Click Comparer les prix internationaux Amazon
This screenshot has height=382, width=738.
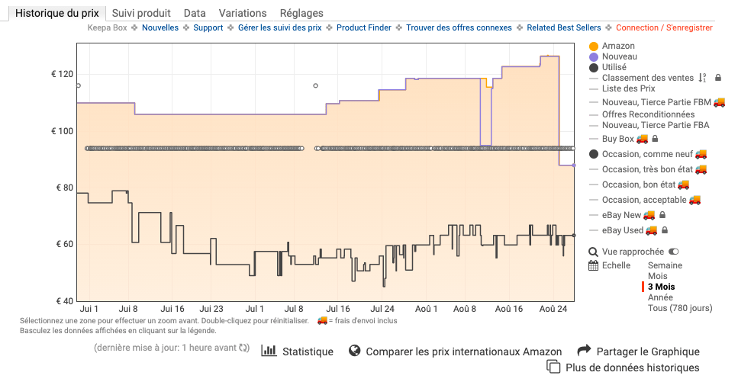(463, 352)
